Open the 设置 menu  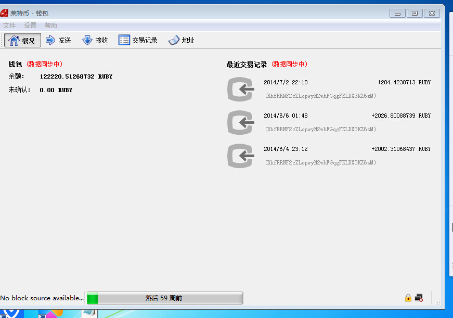coord(30,26)
